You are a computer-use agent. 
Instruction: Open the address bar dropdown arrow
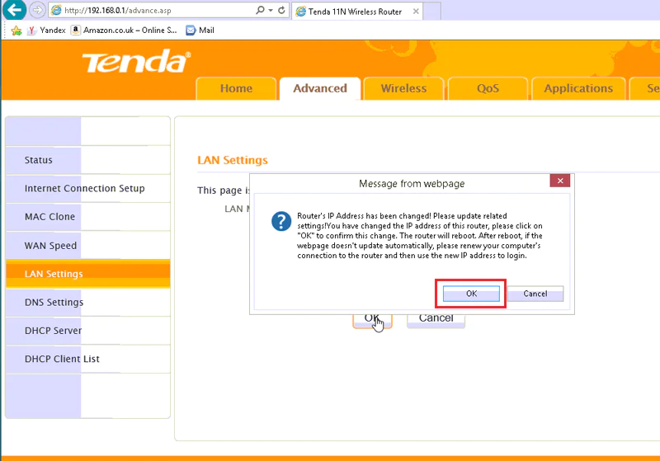coord(271,10)
